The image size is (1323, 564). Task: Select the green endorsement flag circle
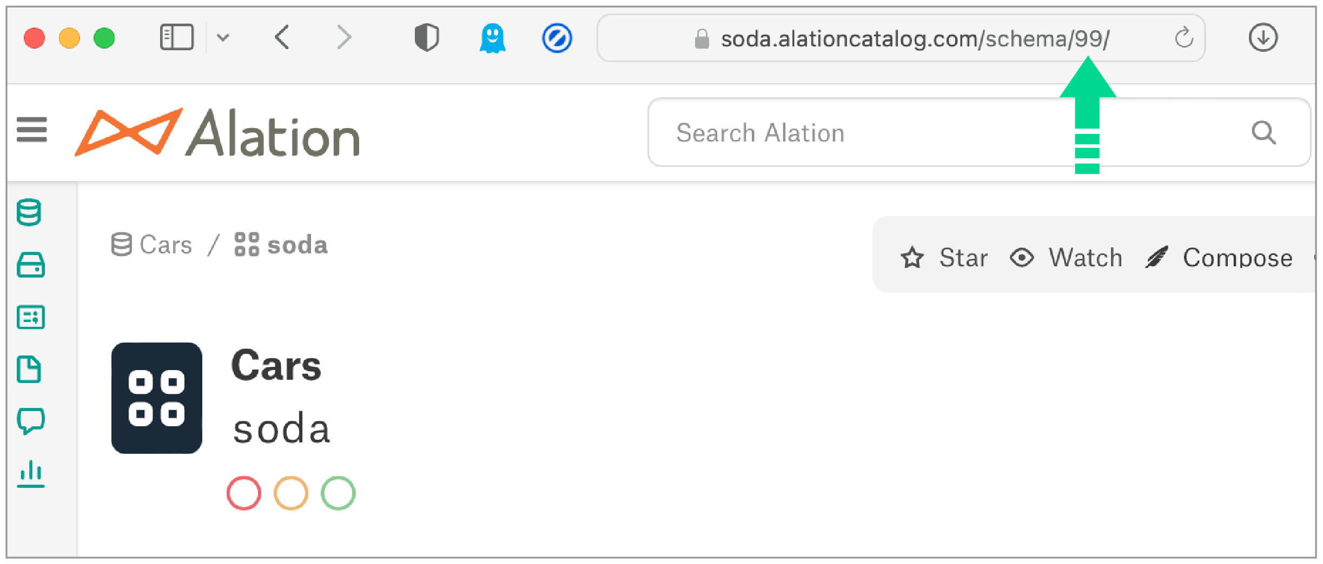338,493
